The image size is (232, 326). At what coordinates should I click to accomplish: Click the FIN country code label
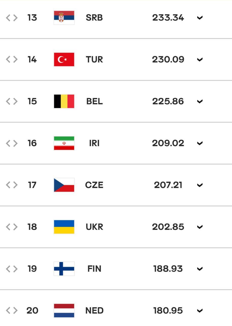pos(94,268)
